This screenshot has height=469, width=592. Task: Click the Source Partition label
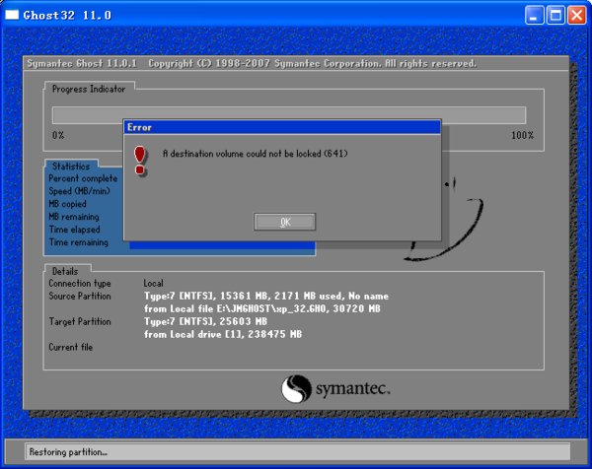point(80,296)
